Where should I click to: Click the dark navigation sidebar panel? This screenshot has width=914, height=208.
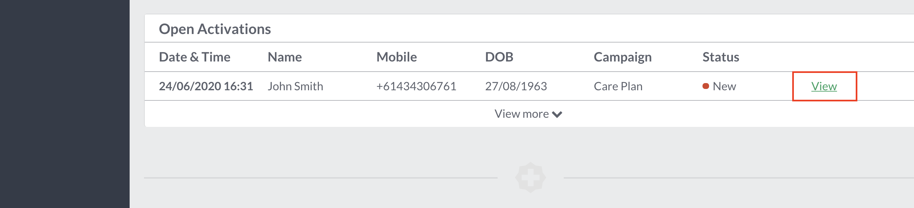[x=64, y=104]
